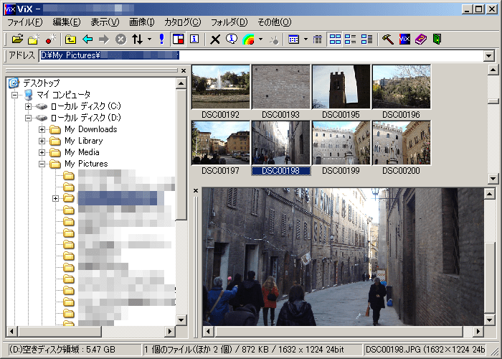Open settings with the hammer icon
This screenshot has height=359, width=502.
pos(388,39)
